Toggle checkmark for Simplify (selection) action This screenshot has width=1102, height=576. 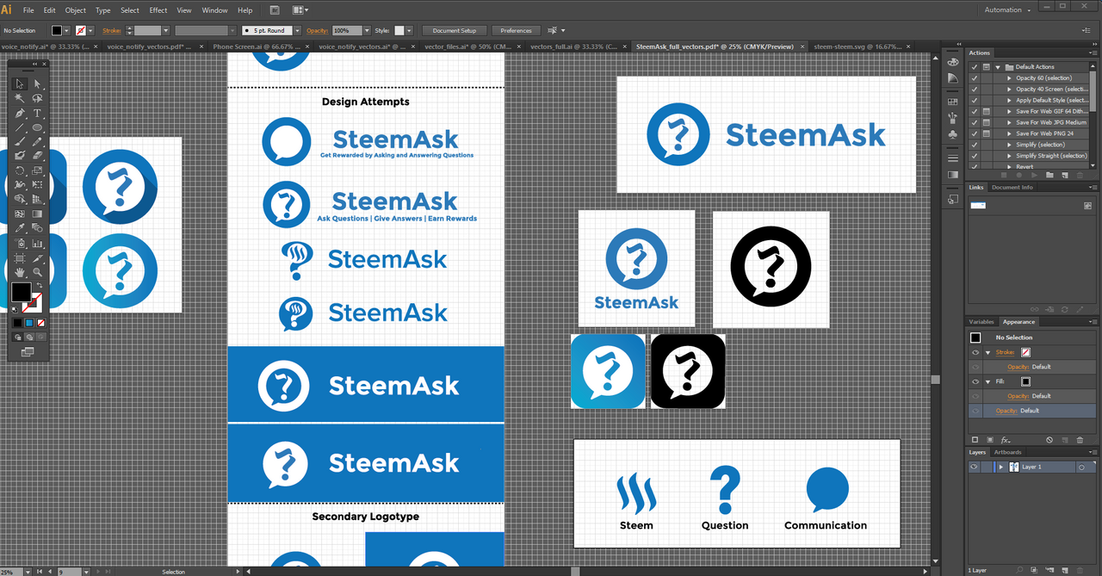[975, 145]
